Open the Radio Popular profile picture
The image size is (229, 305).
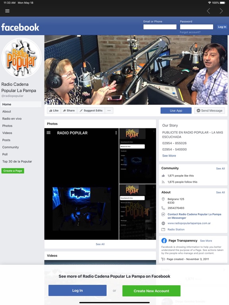[x=21, y=58]
